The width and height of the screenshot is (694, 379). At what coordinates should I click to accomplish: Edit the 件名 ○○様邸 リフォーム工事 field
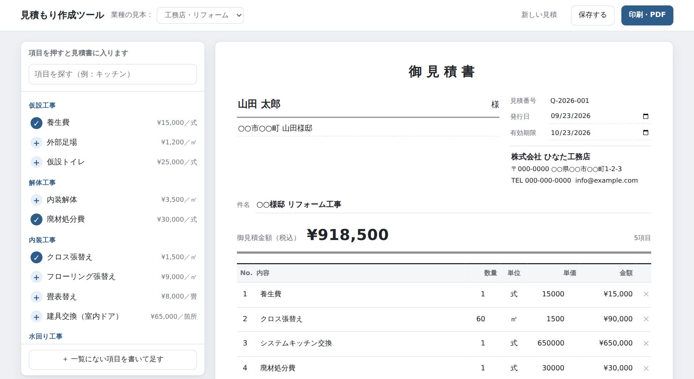pyautogui.click(x=453, y=205)
